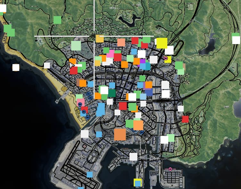This screenshot has height=189, width=241.
Task: Open the blue crown marker beside the beach canal
Action: (x=88, y=117)
